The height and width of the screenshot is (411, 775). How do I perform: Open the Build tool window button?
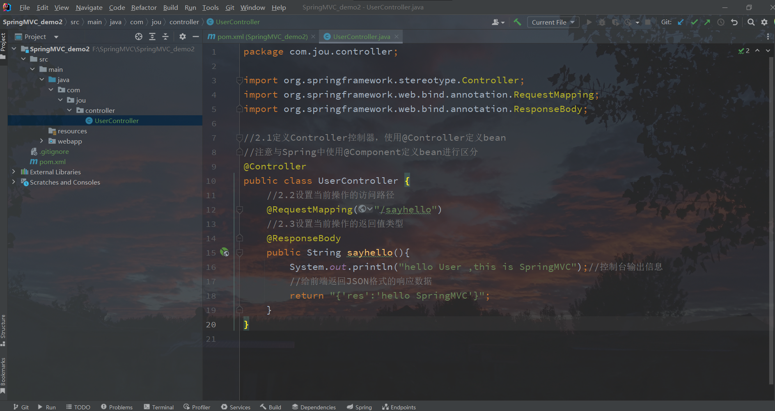pos(271,407)
